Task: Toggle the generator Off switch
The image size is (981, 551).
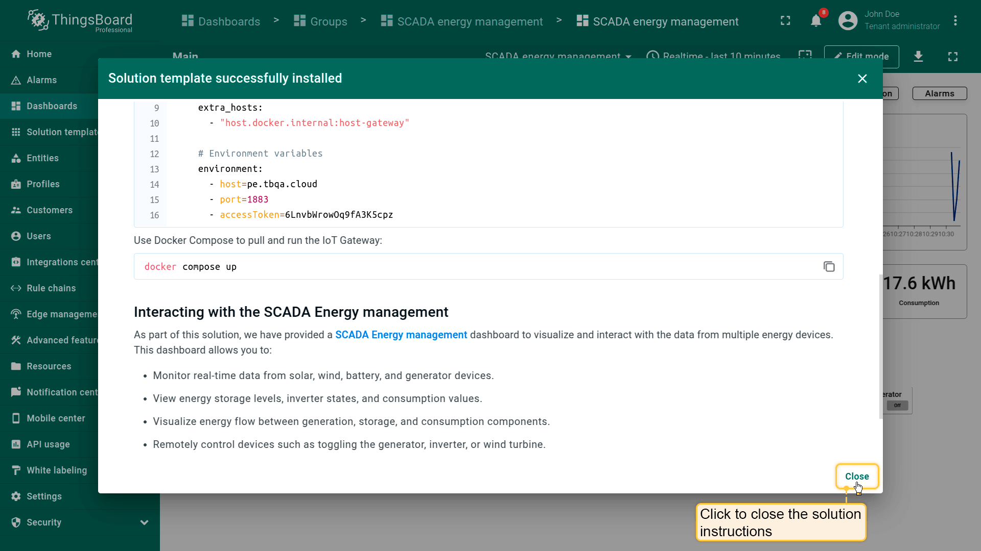Action: tap(897, 406)
